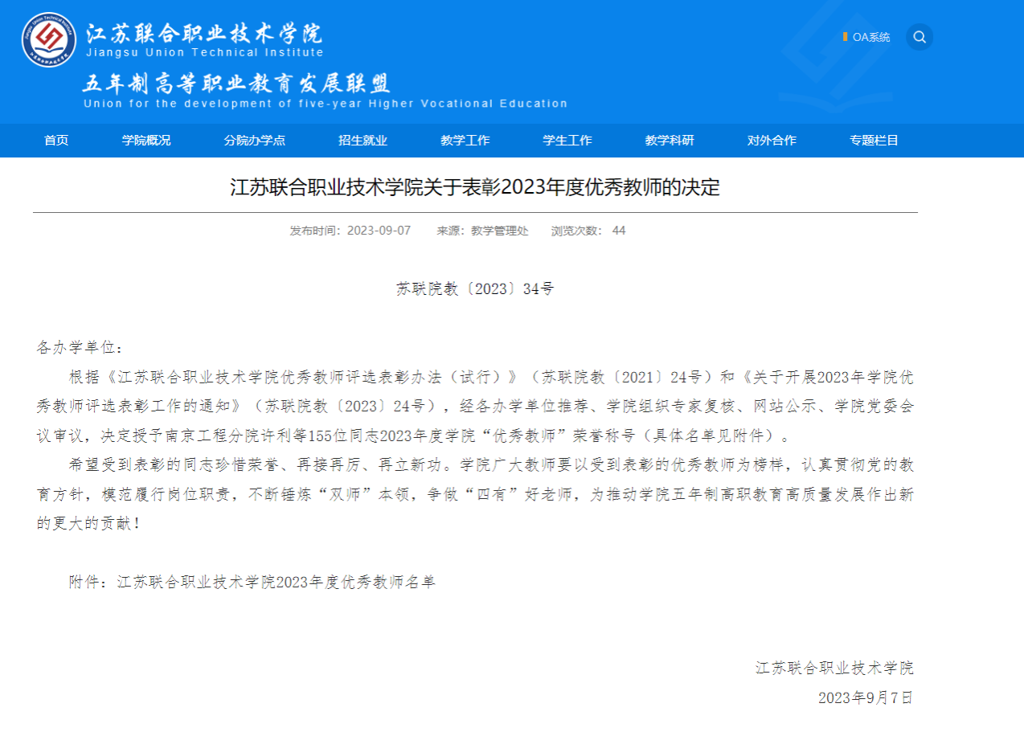Click the 江苏联合职业技术学院 header name text
Viewport: 1024px width, 732px height.
(x=204, y=34)
